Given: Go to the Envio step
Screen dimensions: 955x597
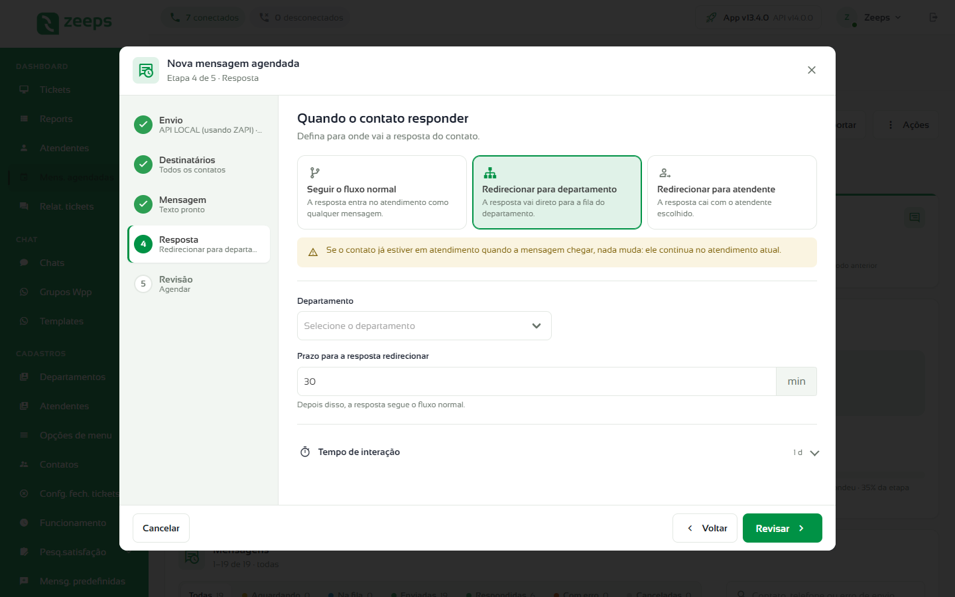Looking at the screenshot, I should point(199,125).
